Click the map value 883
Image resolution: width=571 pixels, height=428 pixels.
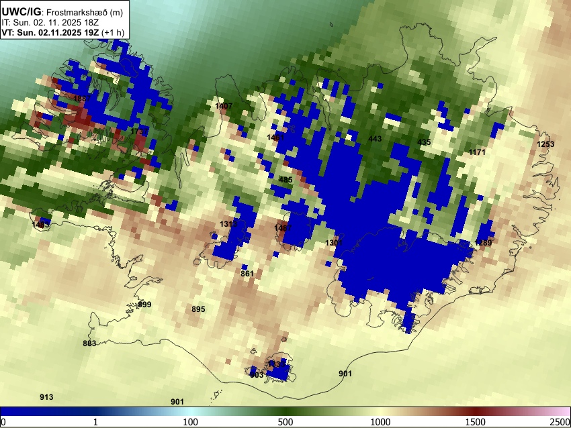tap(89, 343)
